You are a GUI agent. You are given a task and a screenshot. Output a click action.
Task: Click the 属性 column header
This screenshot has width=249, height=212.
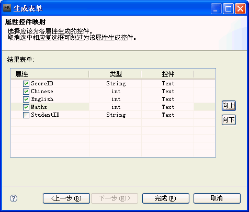50,74
